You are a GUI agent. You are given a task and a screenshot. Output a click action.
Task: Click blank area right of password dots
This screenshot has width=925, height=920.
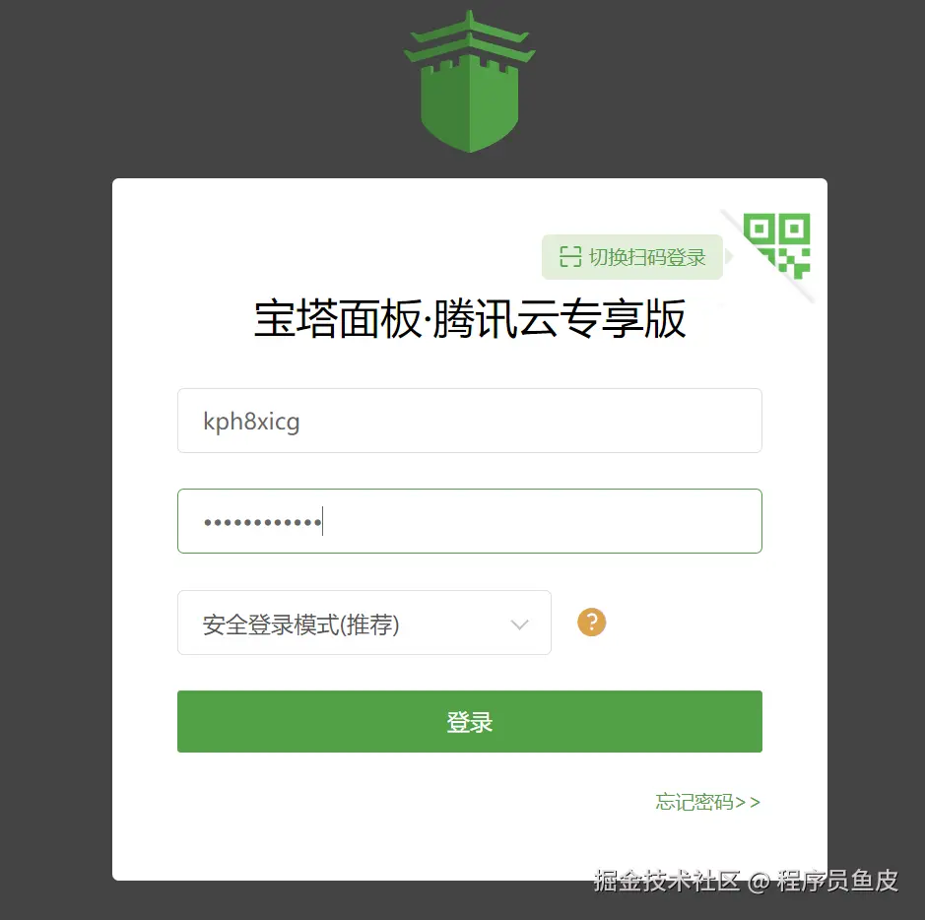(543, 521)
